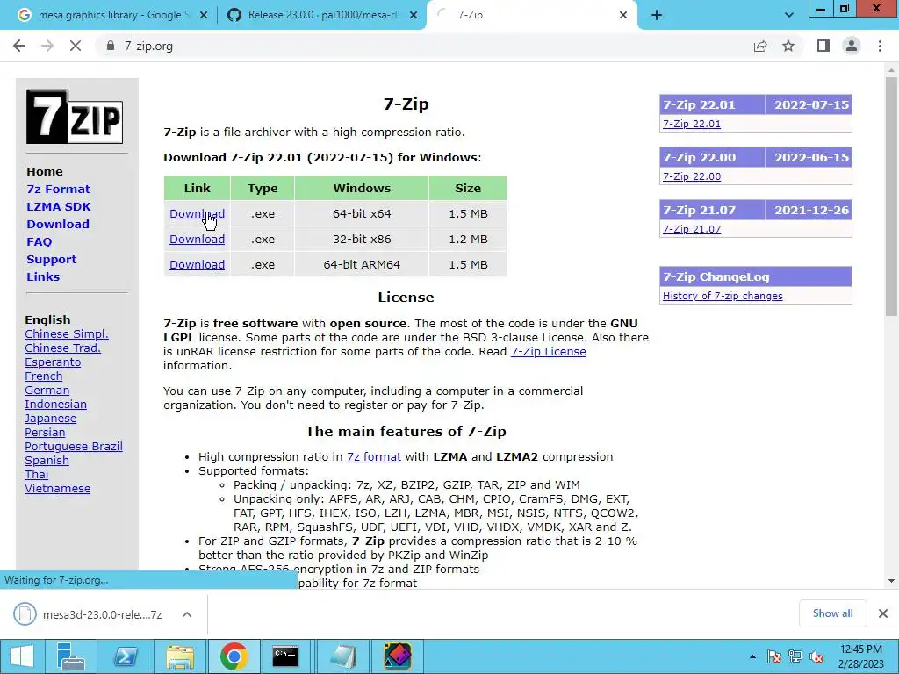Click the network tray icon

[795, 656]
